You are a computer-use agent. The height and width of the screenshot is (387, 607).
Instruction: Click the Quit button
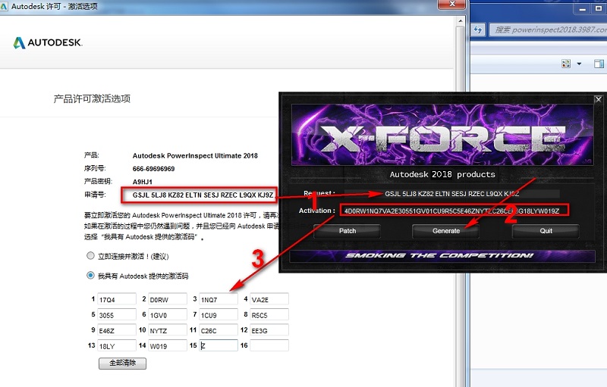[546, 231]
